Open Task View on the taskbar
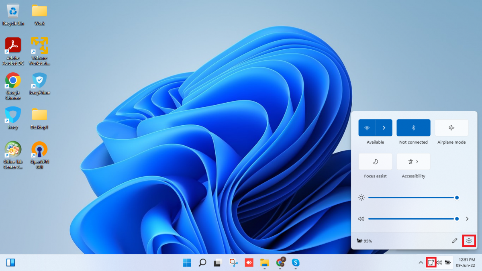Viewport: 482px width, 271px height. point(218,263)
